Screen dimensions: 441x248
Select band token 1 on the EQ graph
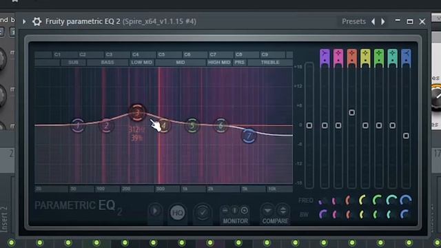[78, 125]
